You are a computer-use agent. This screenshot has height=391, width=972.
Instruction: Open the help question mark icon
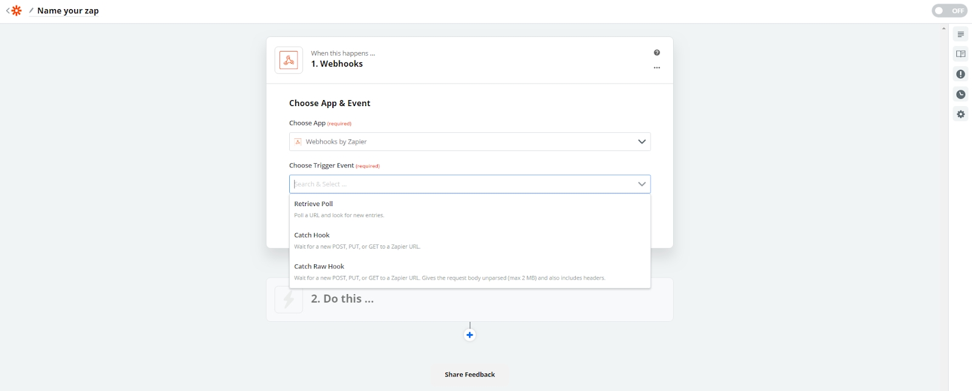click(x=657, y=53)
